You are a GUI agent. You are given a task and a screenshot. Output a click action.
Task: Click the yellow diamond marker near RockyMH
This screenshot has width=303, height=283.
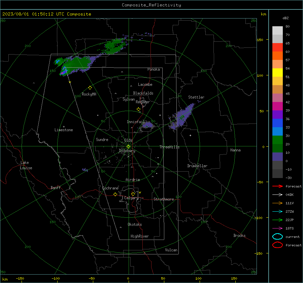coord(90,88)
